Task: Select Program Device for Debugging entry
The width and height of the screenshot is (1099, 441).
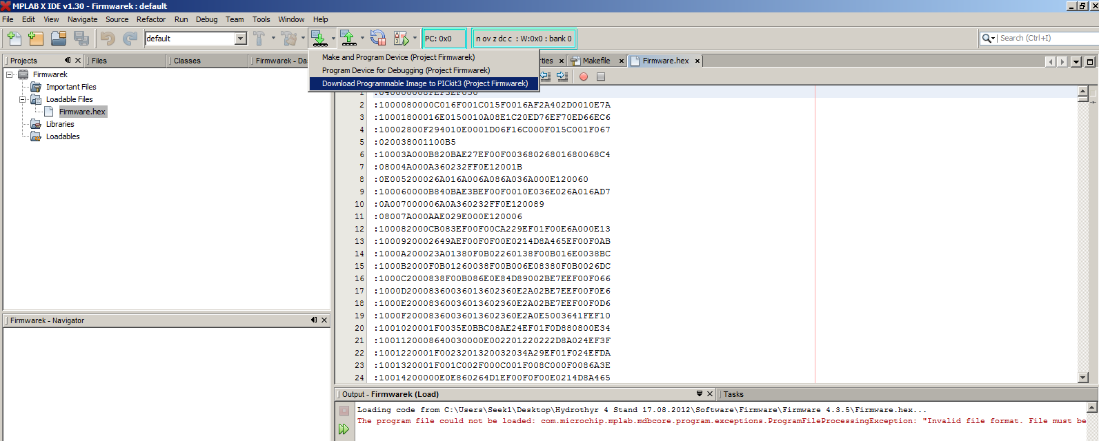Action: pos(424,70)
